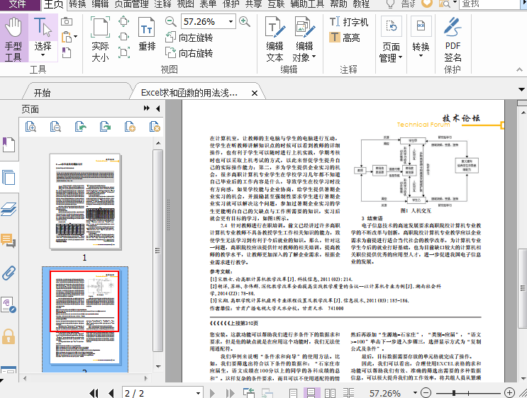Switch to the Start (开始) document tab

[x=42, y=93]
